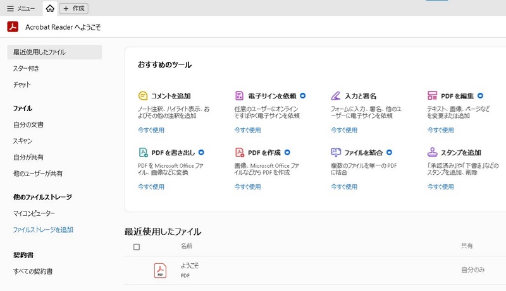Click 今すぐ使用 under PDFを作成
Screen dimensions: 506x291
(x=247, y=187)
